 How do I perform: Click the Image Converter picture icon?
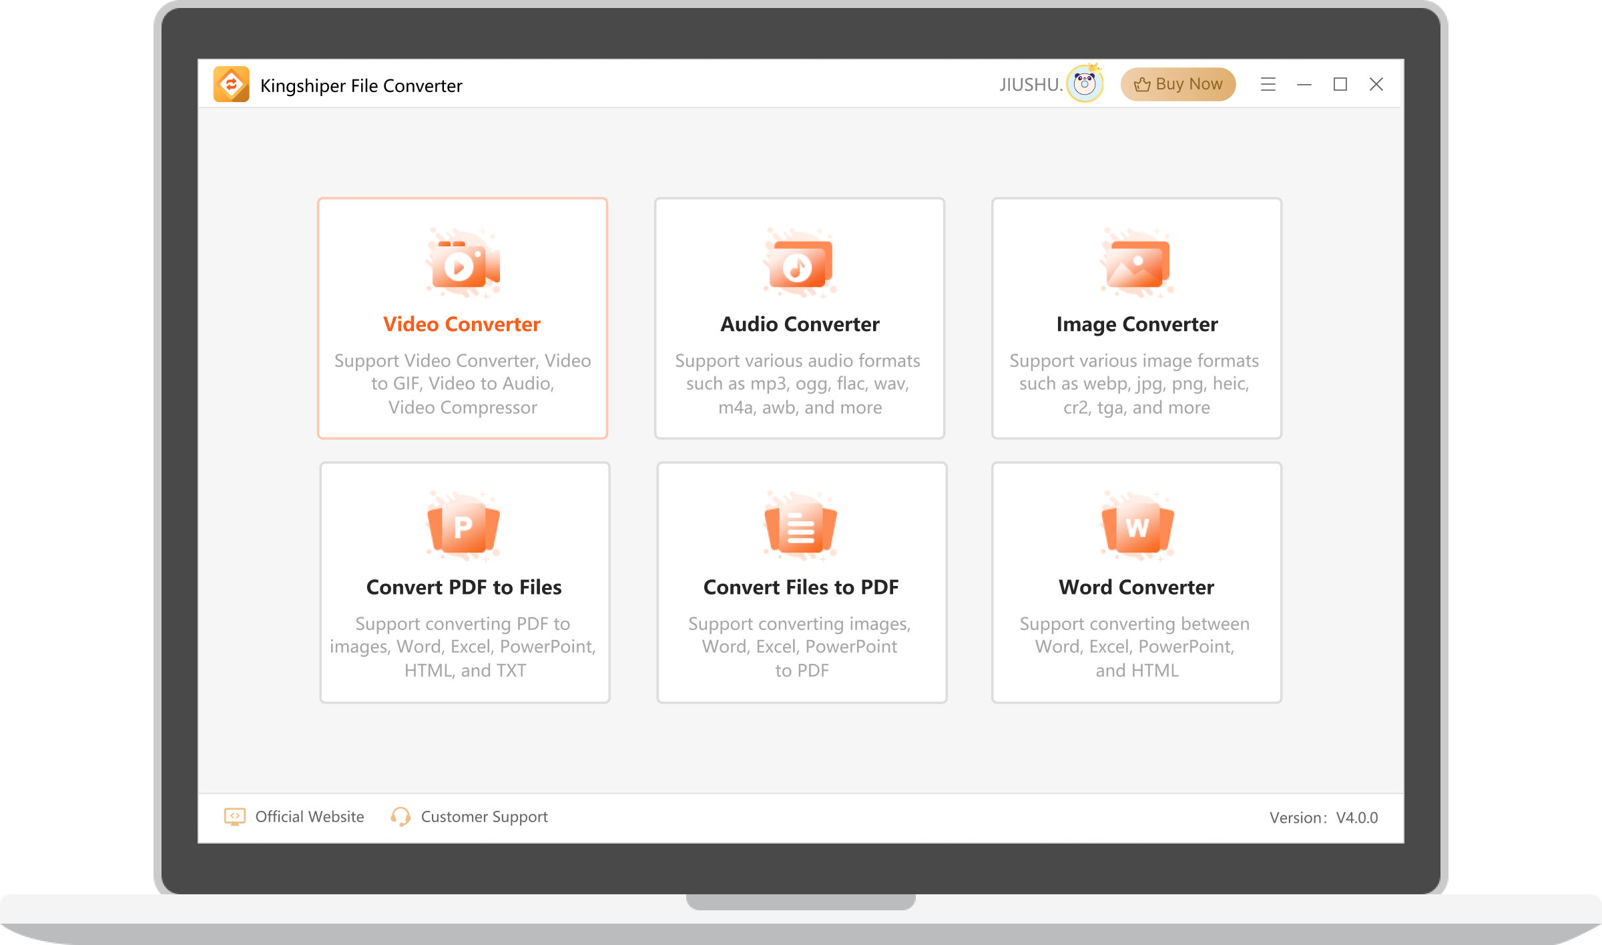pyautogui.click(x=1137, y=263)
